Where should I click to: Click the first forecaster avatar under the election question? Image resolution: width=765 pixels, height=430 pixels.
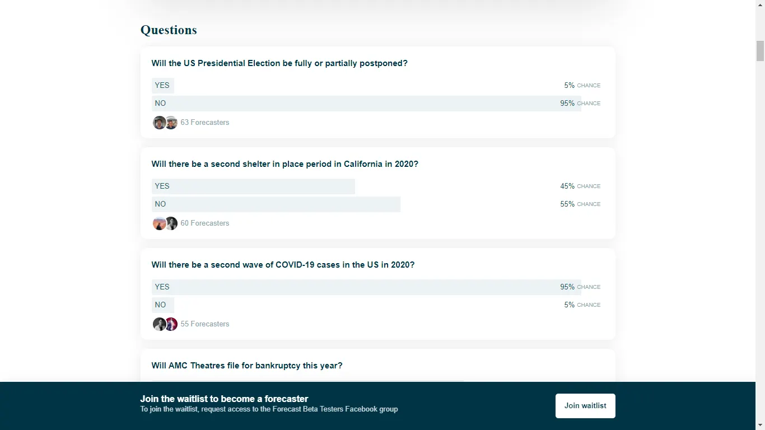point(160,123)
